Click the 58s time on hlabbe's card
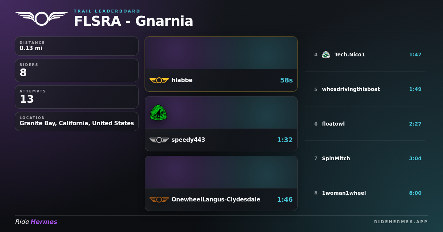The image size is (443, 232). tap(286, 80)
